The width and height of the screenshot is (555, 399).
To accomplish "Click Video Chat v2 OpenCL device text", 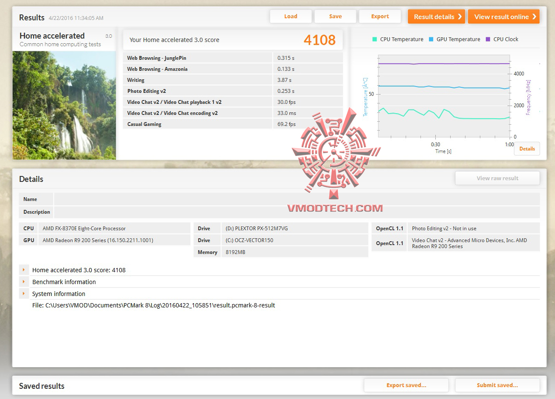I will tap(469, 243).
